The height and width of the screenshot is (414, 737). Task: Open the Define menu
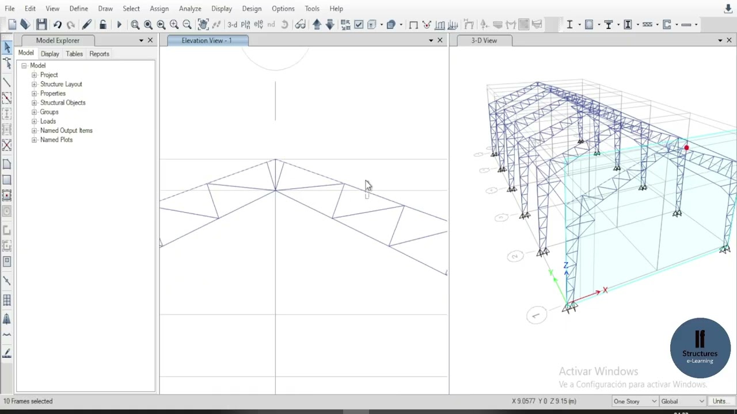coord(79,9)
